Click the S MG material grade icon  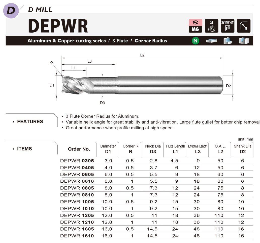coord(195,26)
